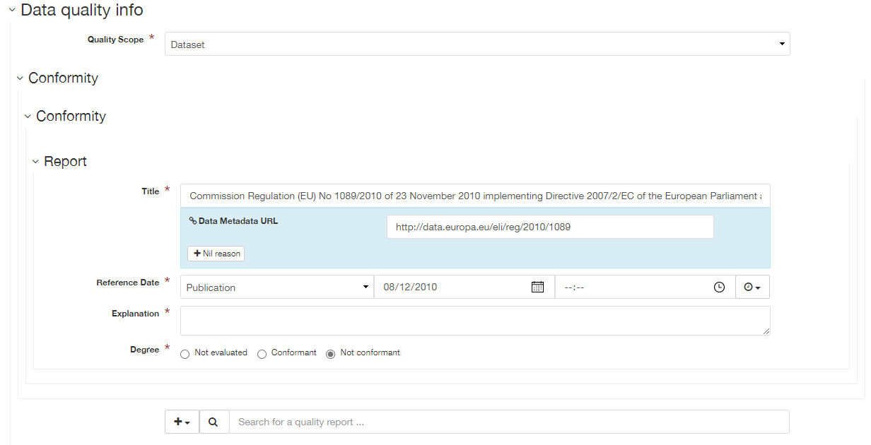871x445 pixels.
Task: Open the calendar date picker icon
Action: [x=537, y=287]
